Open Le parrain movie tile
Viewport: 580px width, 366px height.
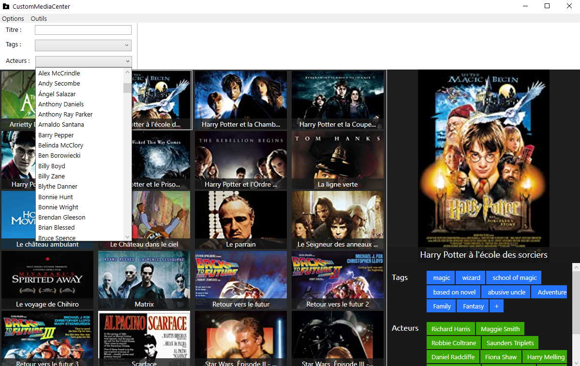[241, 220]
